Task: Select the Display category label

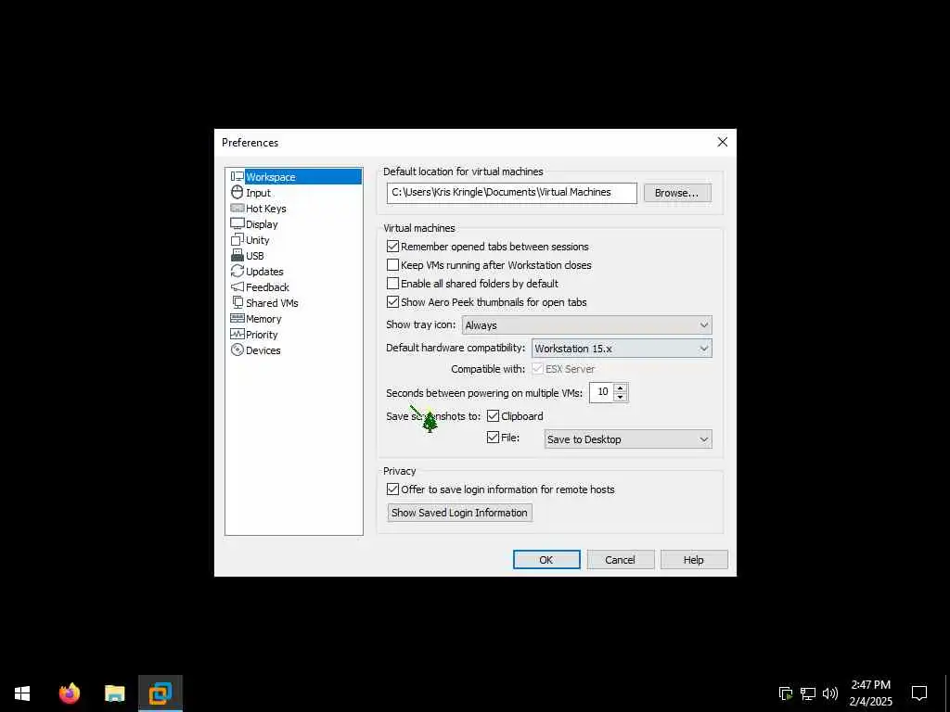Action: [262, 224]
